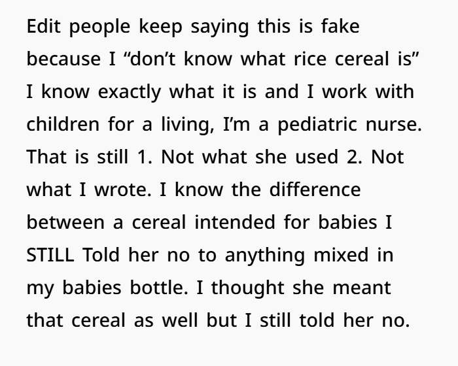Click the word "nurse."
Image resolution: width=458 pixels, height=366 pixels.
tap(394, 125)
